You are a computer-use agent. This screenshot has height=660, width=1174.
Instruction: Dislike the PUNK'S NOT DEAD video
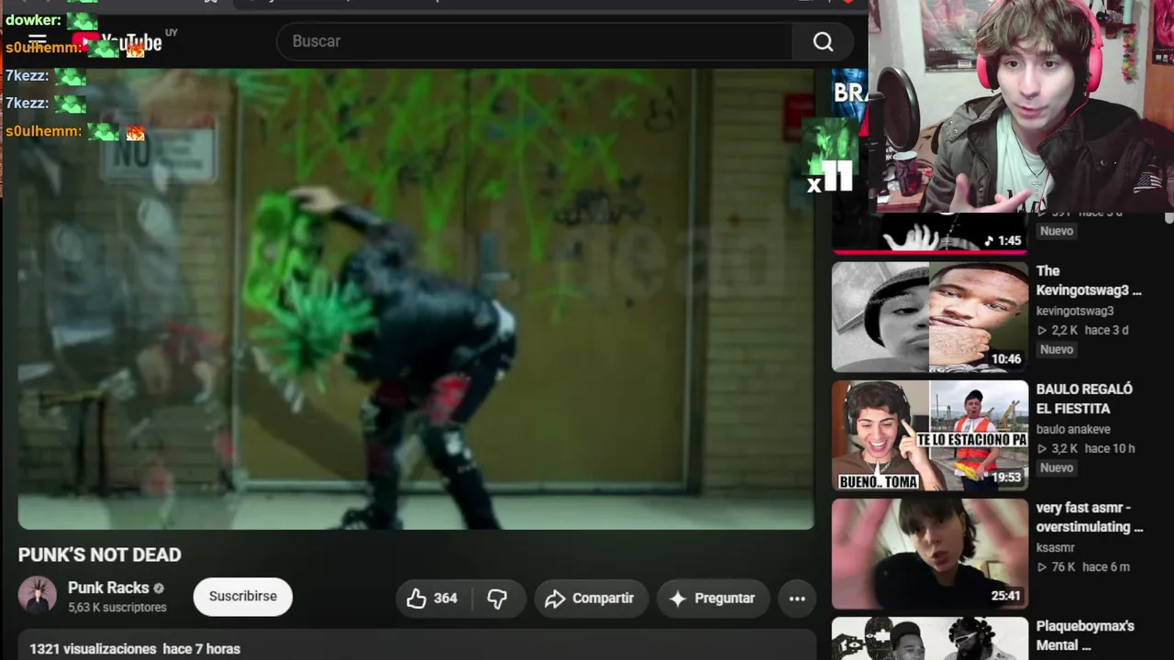pyautogui.click(x=497, y=599)
